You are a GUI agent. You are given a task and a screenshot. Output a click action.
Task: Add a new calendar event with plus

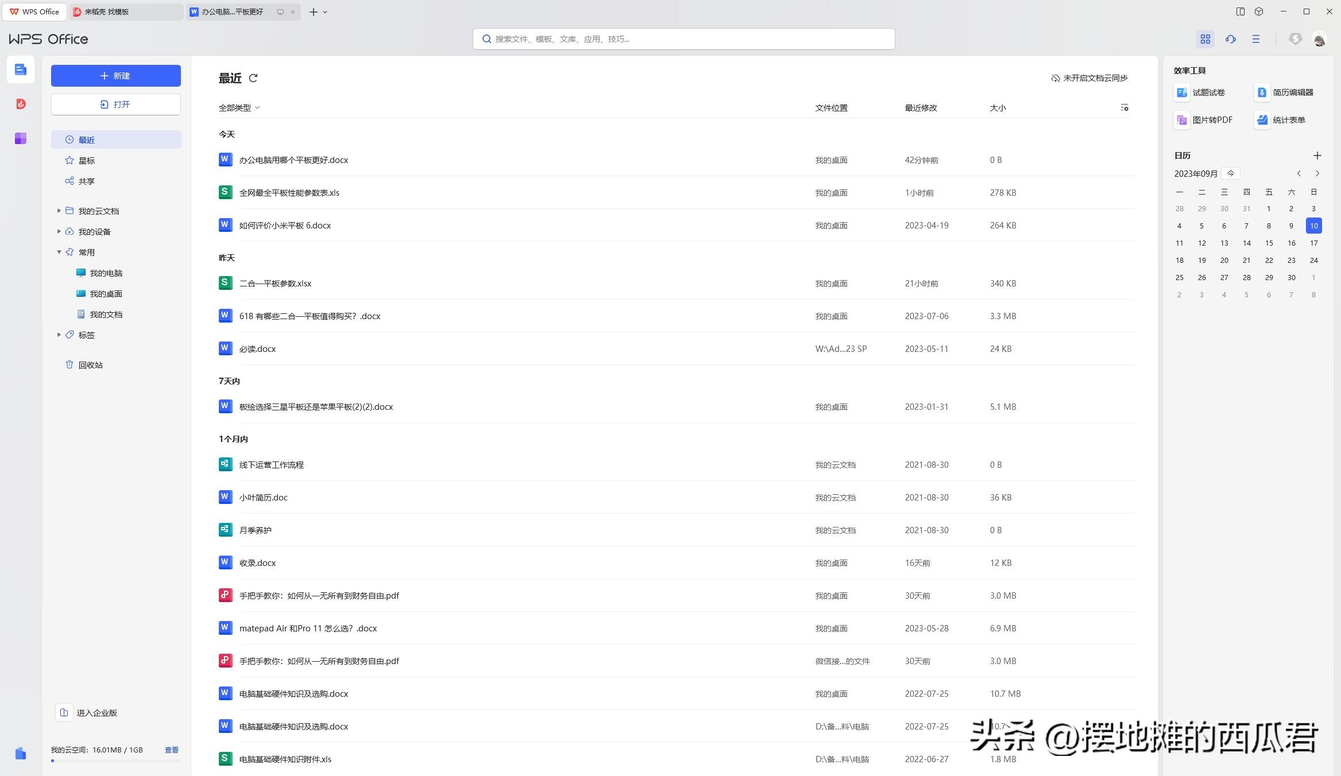tap(1317, 156)
